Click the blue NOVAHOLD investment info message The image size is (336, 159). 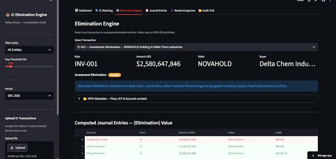[196, 86]
